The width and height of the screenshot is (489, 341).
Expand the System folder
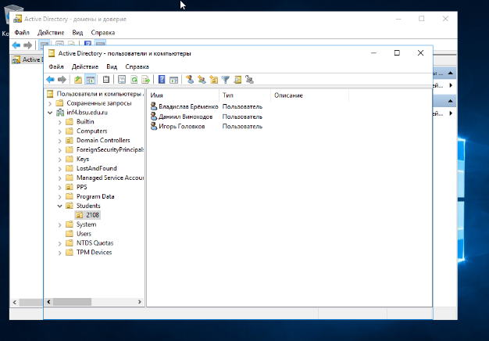pyautogui.click(x=59, y=224)
